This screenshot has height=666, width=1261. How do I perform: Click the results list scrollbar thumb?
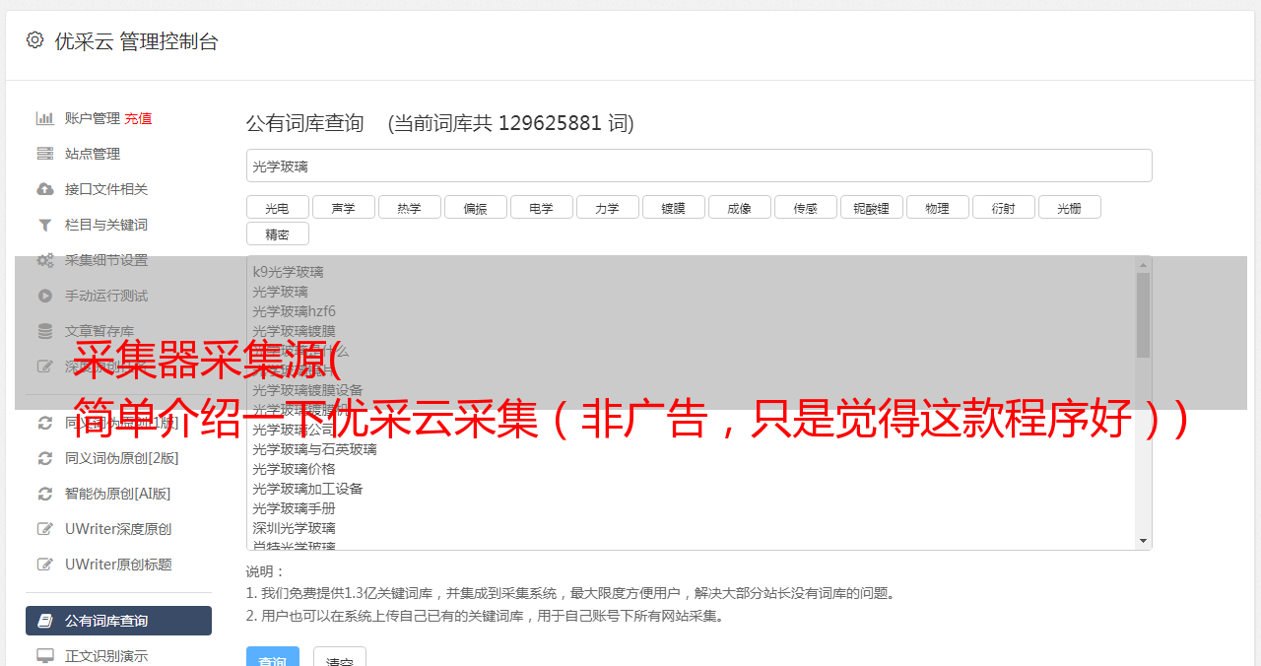(1143, 315)
